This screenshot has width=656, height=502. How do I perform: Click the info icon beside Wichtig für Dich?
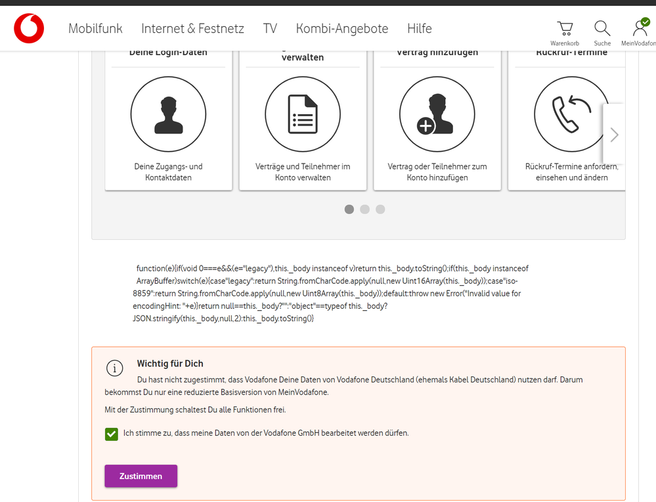click(x=114, y=368)
